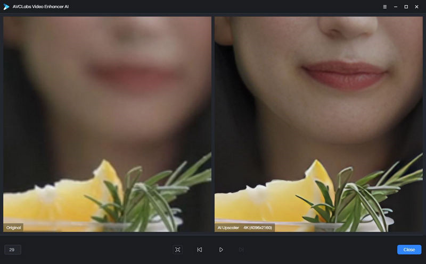The width and height of the screenshot is (426, 264).
Task: Go to the previous frame
Action: tap(199, 249)
